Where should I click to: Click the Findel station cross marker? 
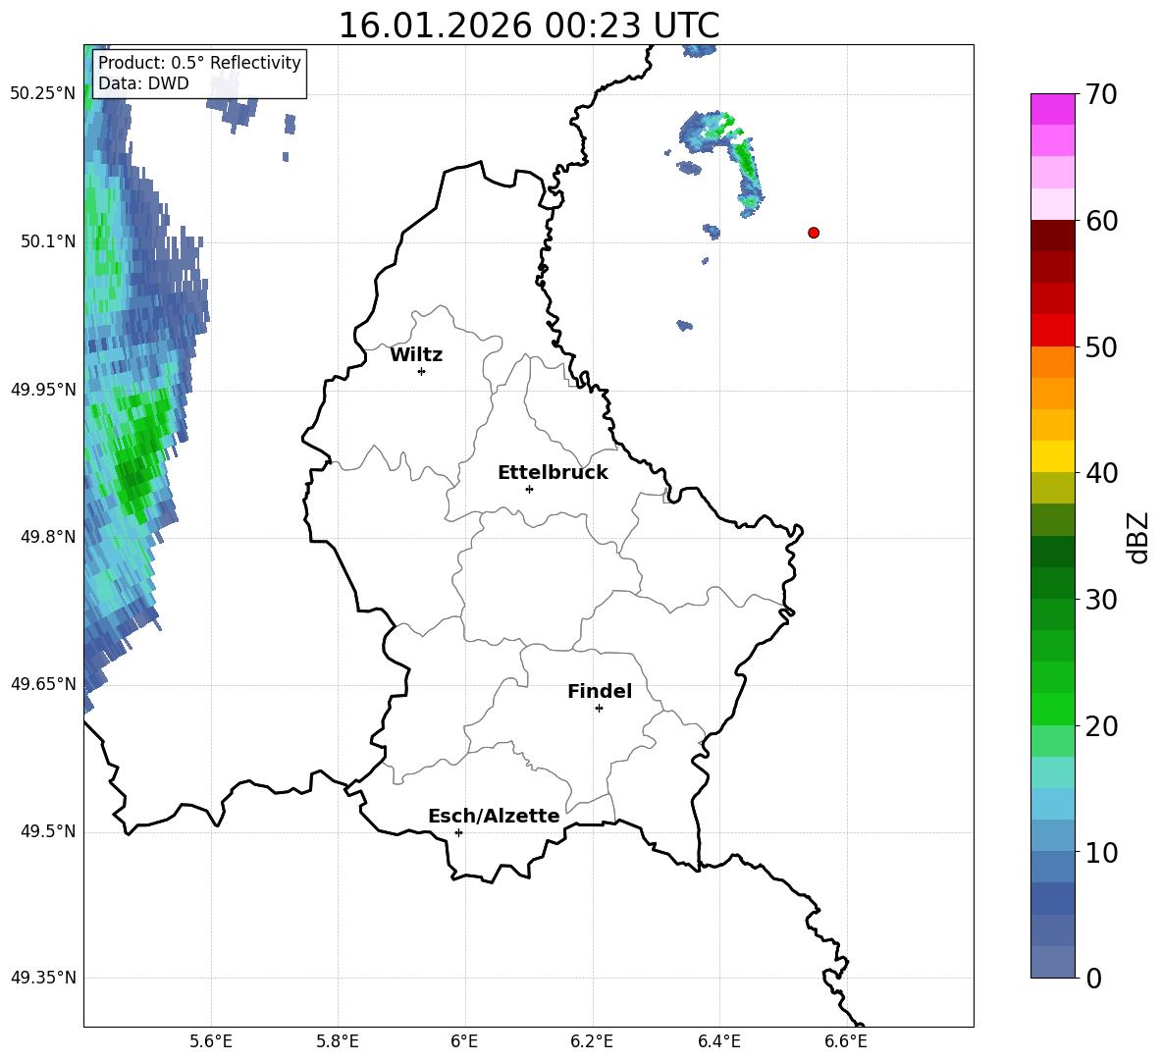click(x=599, y=709)
